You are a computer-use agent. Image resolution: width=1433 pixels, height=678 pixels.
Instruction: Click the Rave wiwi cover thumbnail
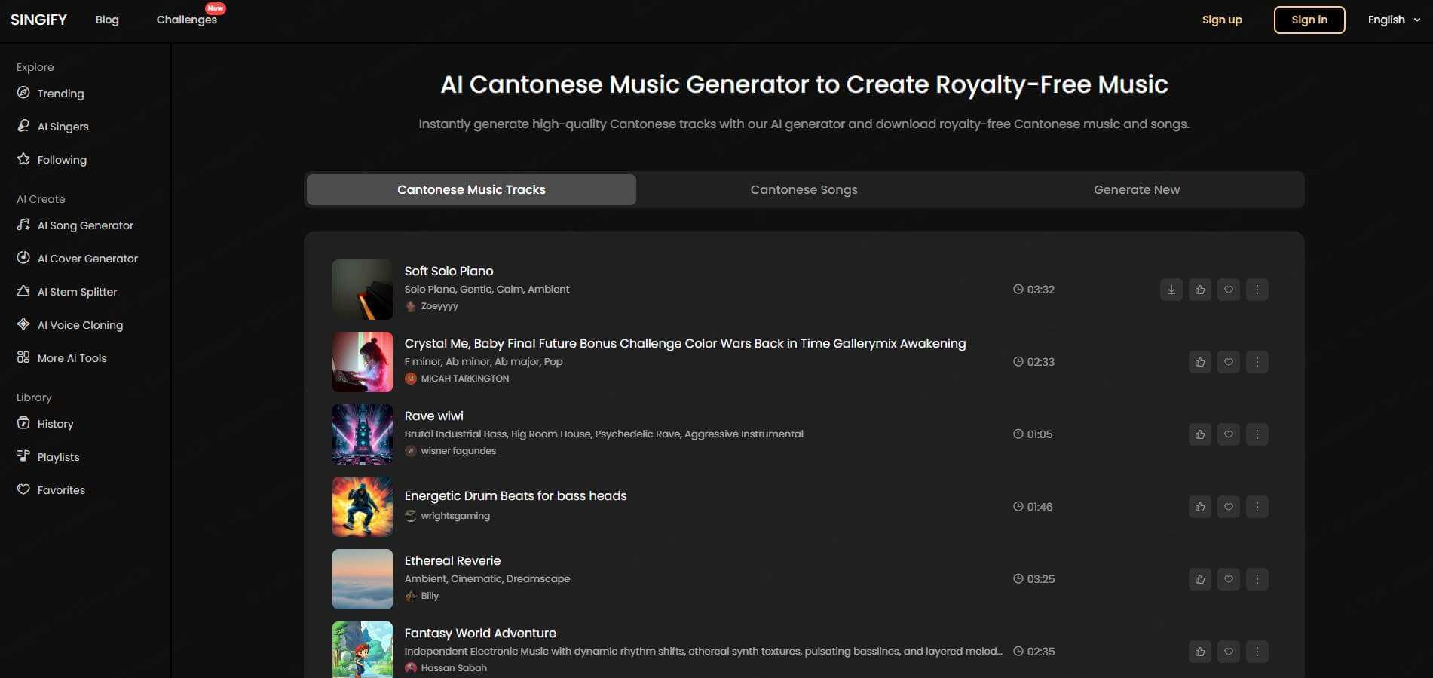363,434
